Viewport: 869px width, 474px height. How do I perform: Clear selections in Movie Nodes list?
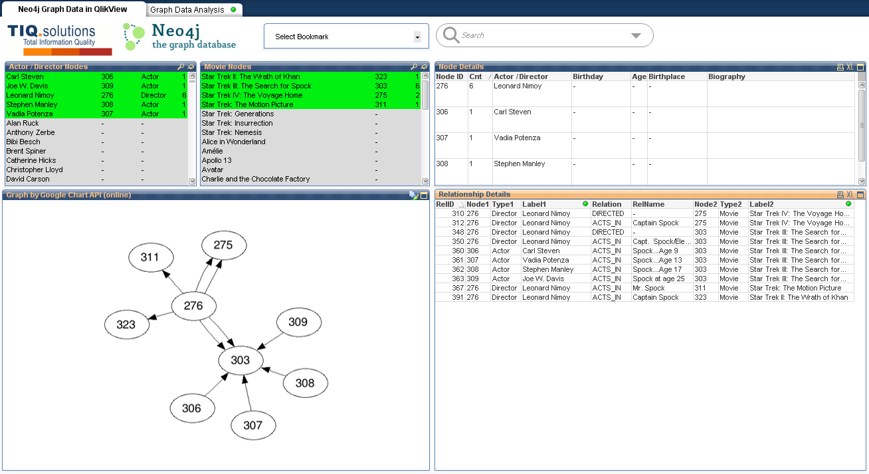point(425,67)
